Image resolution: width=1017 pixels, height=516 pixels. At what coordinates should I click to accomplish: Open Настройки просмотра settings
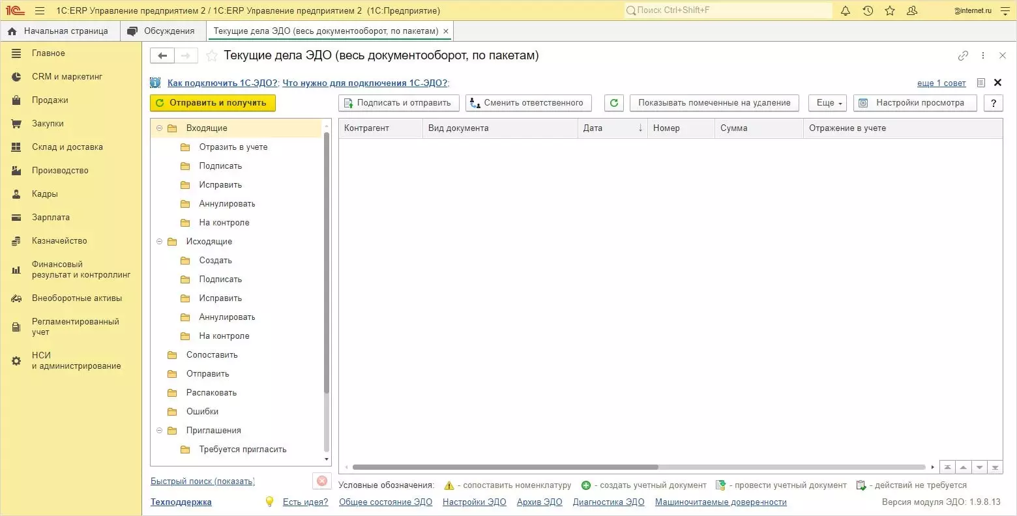click(x=915, y=103)
